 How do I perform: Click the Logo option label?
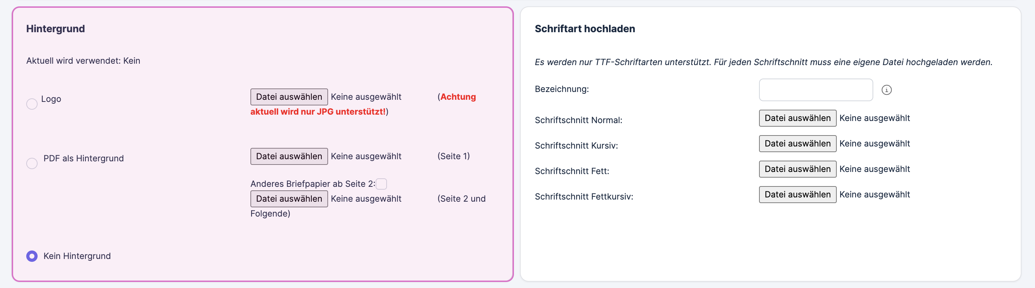(x=51, y=99)
